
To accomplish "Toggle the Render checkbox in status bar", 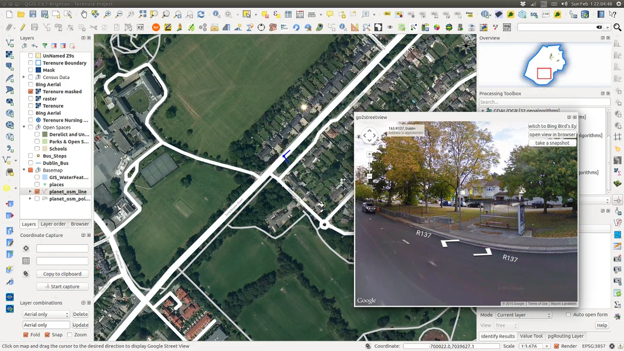I will (557, 346).
